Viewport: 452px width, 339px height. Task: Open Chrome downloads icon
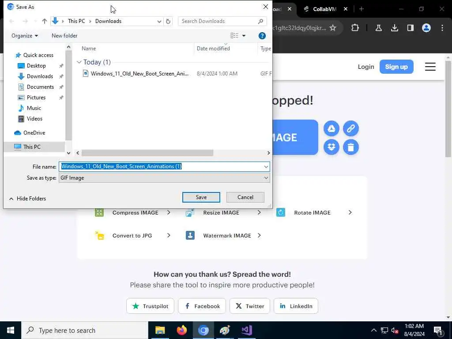[x=395, y=28]
